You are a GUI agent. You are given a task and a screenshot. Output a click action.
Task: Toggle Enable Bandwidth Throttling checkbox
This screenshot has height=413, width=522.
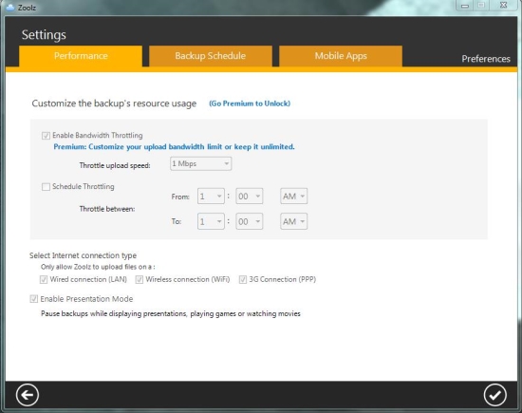tap(46, 136)
